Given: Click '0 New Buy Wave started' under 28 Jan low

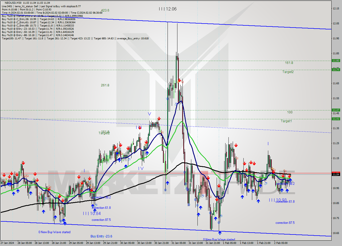Looking at the screenshot, I should pos(55,232).
